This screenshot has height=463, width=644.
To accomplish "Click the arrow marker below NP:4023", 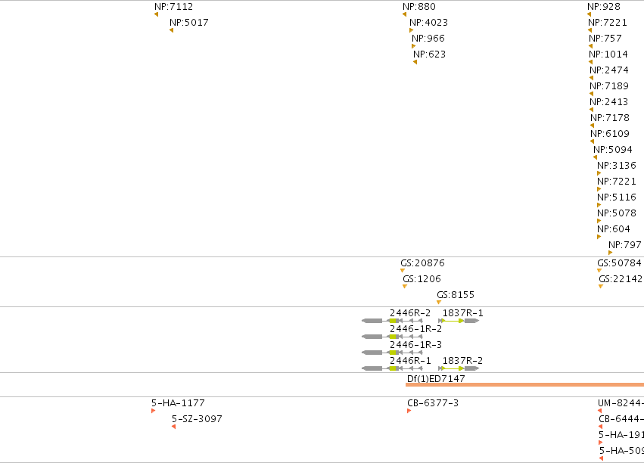I will pyautogui.click(x=411, y=30).
